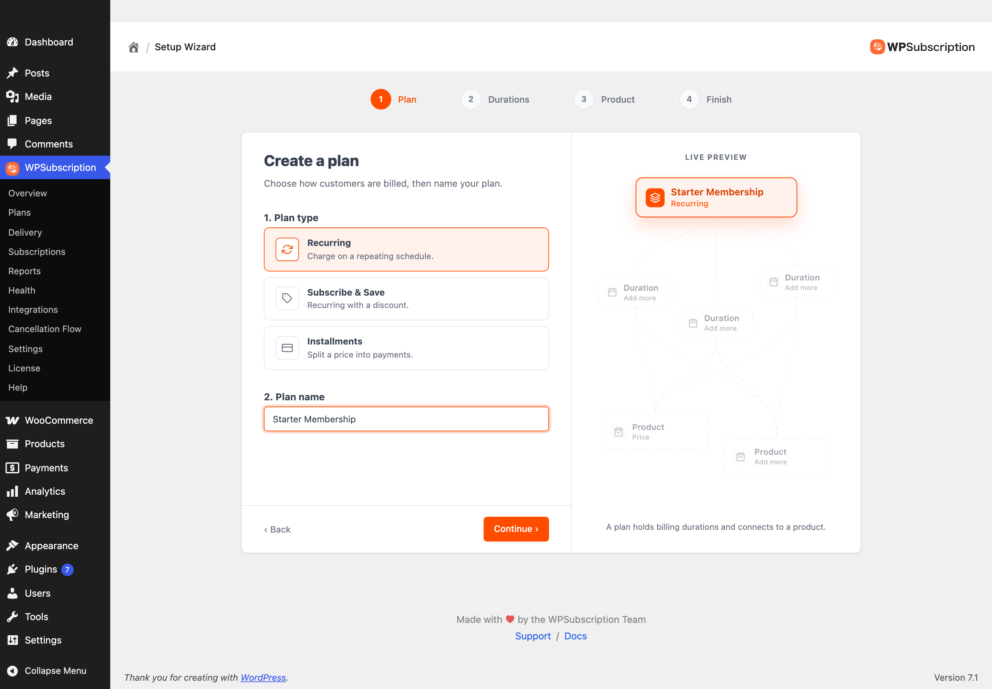Click the "2. Plan name" label
Viewport: 992px width, 689px height.
click(294, 397)
